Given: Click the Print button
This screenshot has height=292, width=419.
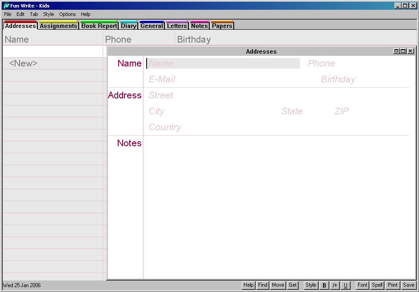Looking at the screenshot, I should coord(392,285).
